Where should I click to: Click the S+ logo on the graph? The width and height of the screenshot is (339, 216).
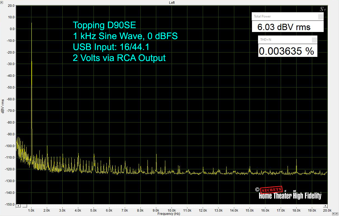click(323, 9)
